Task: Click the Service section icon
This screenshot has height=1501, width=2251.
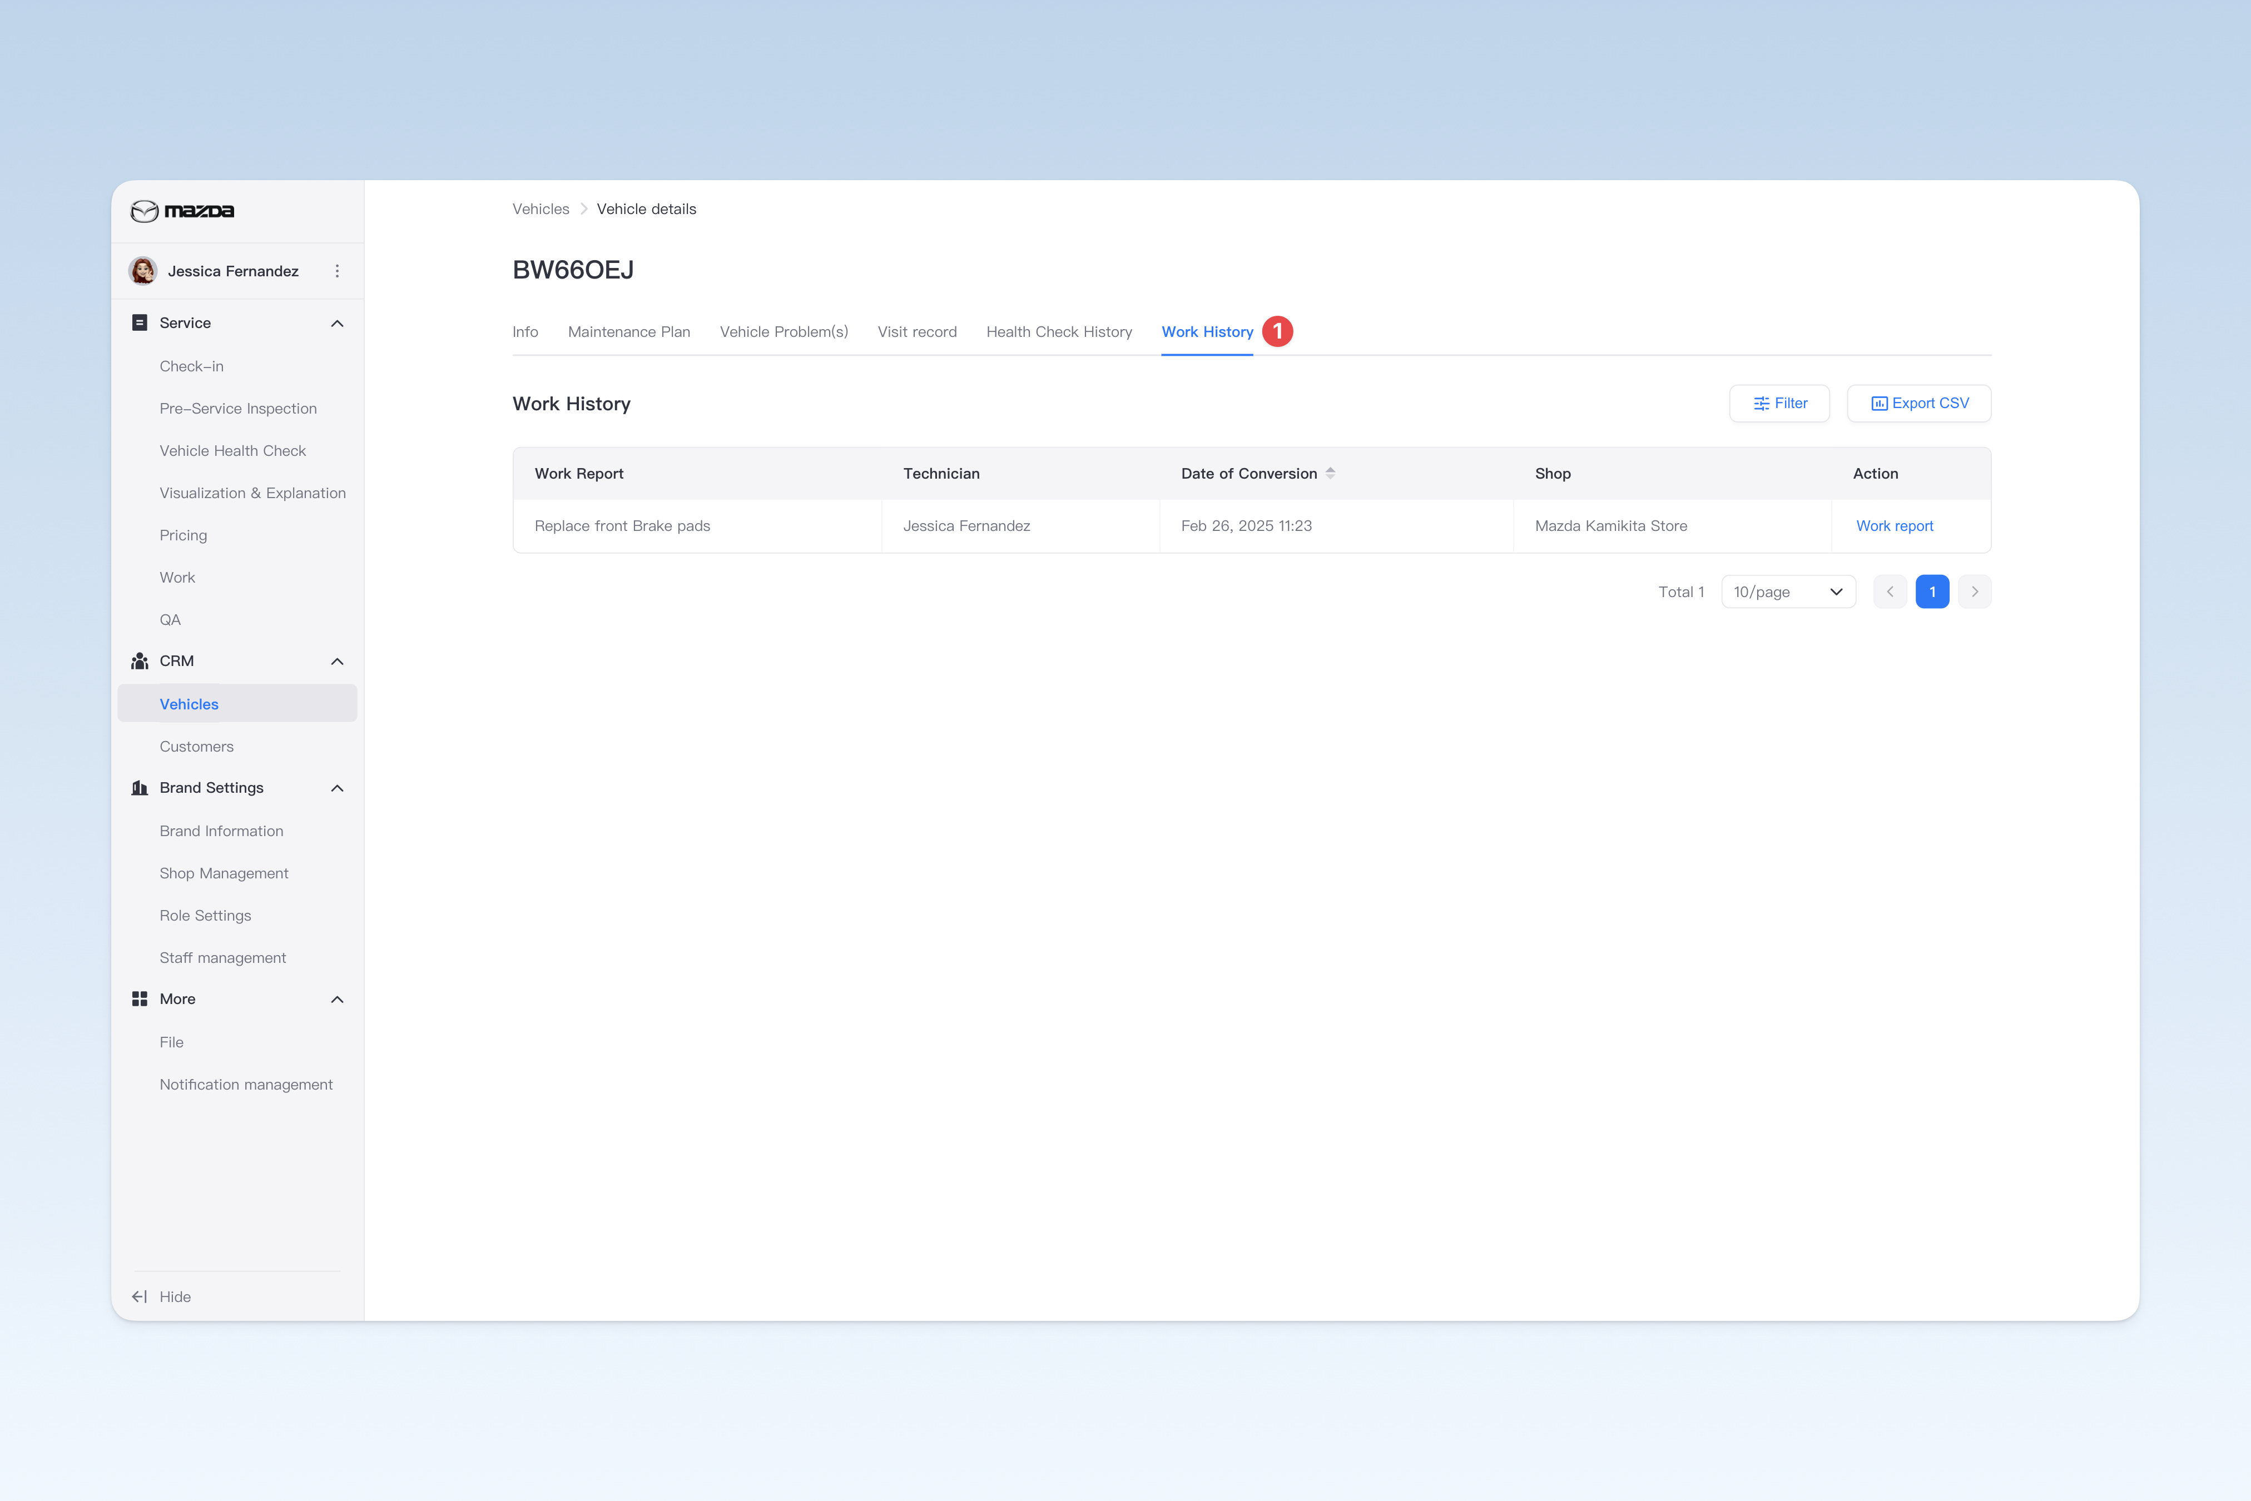Action: coord(140,322)
